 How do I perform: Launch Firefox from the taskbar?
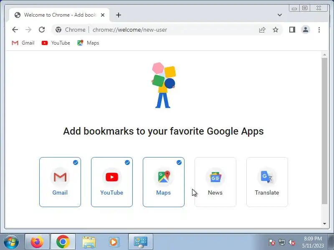point(37,242)
